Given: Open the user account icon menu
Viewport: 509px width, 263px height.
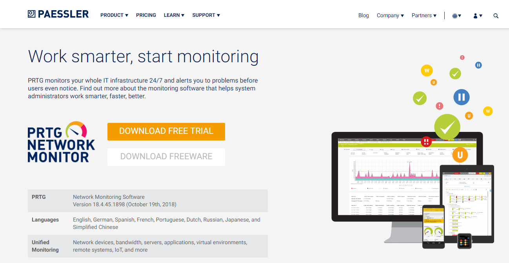Looking at the screenshot, I should click(x=478, y=16).
